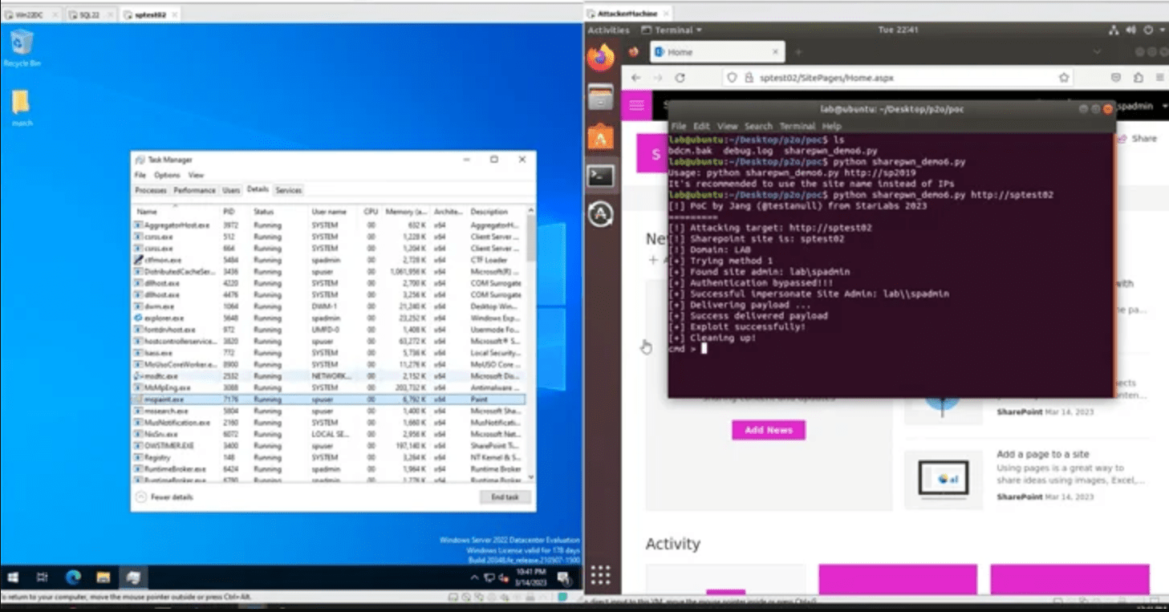Reload the page in Firefox

(680, 78)
